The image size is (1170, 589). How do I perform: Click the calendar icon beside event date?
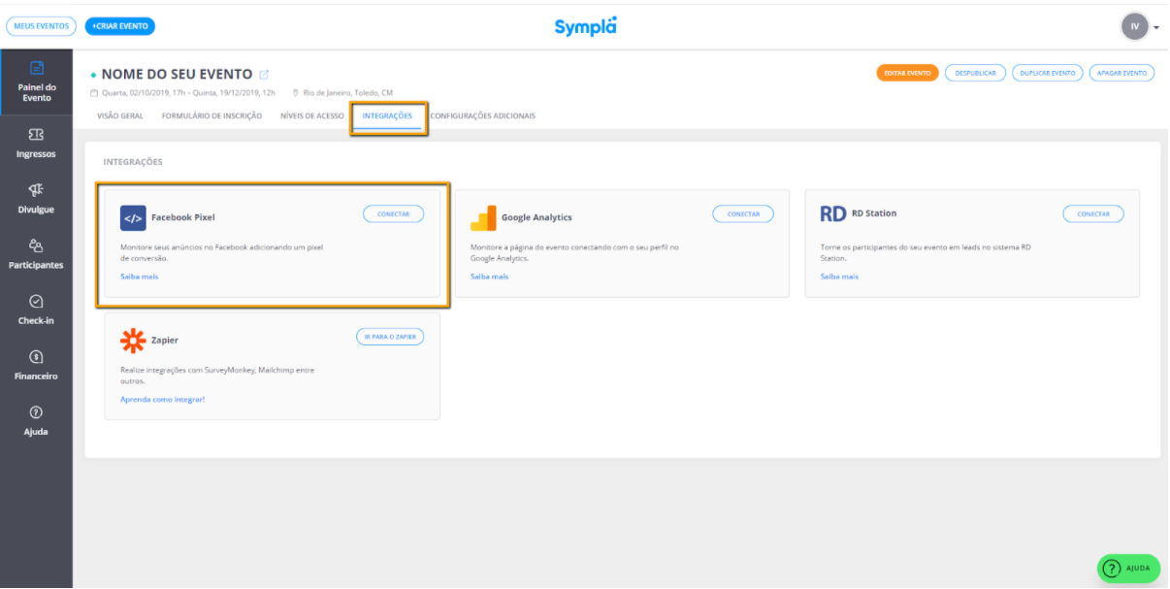[94, 93]
